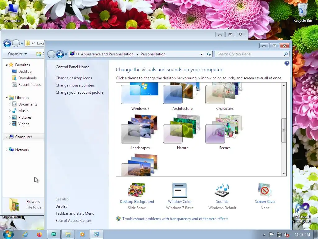318x239 pixels.
Task: Open the Sounds piano icon
Action: [222, 190]
